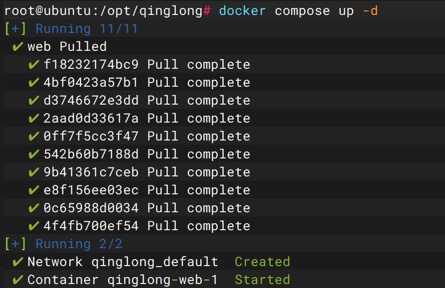
Task: Click the checkmark next to layer d3746672e3dd
Action: tap(34, 101)
